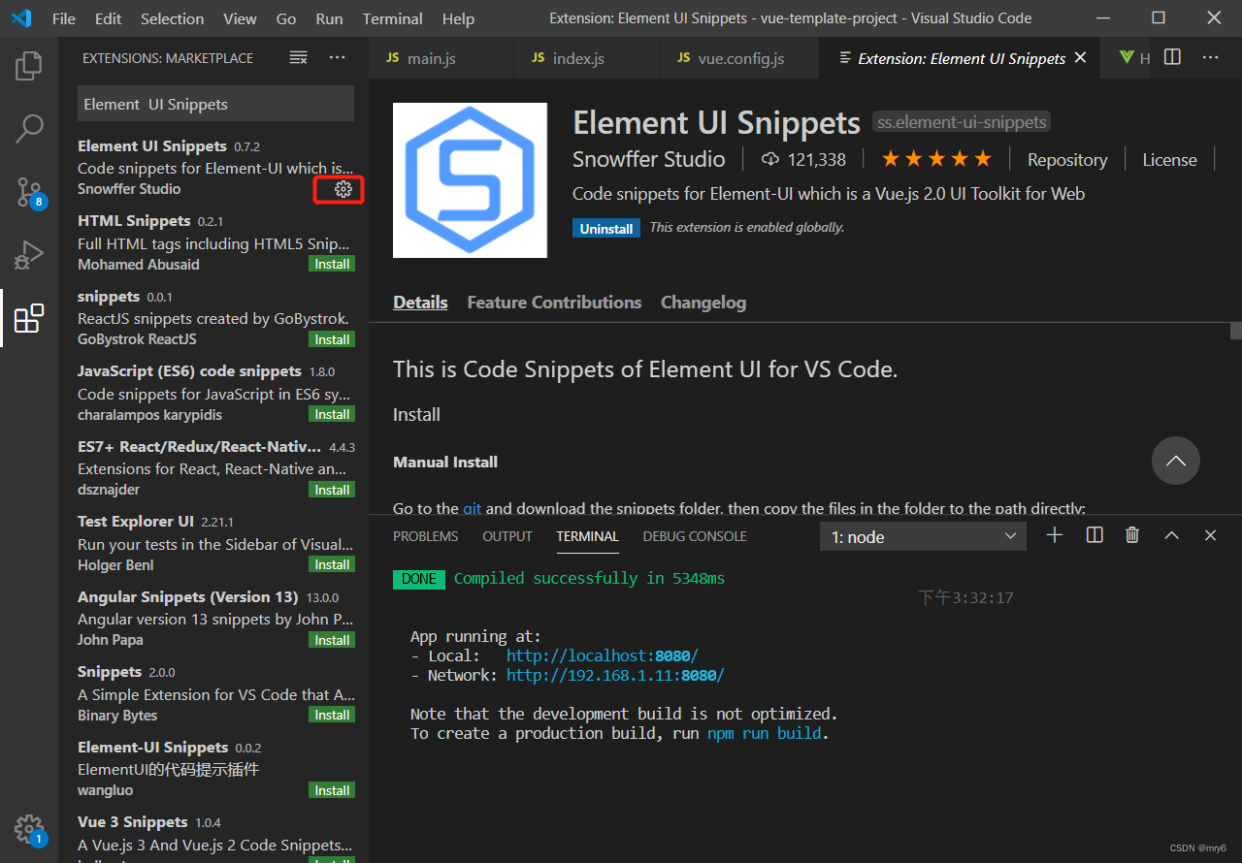1242x863 pixels.
Task: Install HTML Snippets extension
Action: (x=332, y=264)
